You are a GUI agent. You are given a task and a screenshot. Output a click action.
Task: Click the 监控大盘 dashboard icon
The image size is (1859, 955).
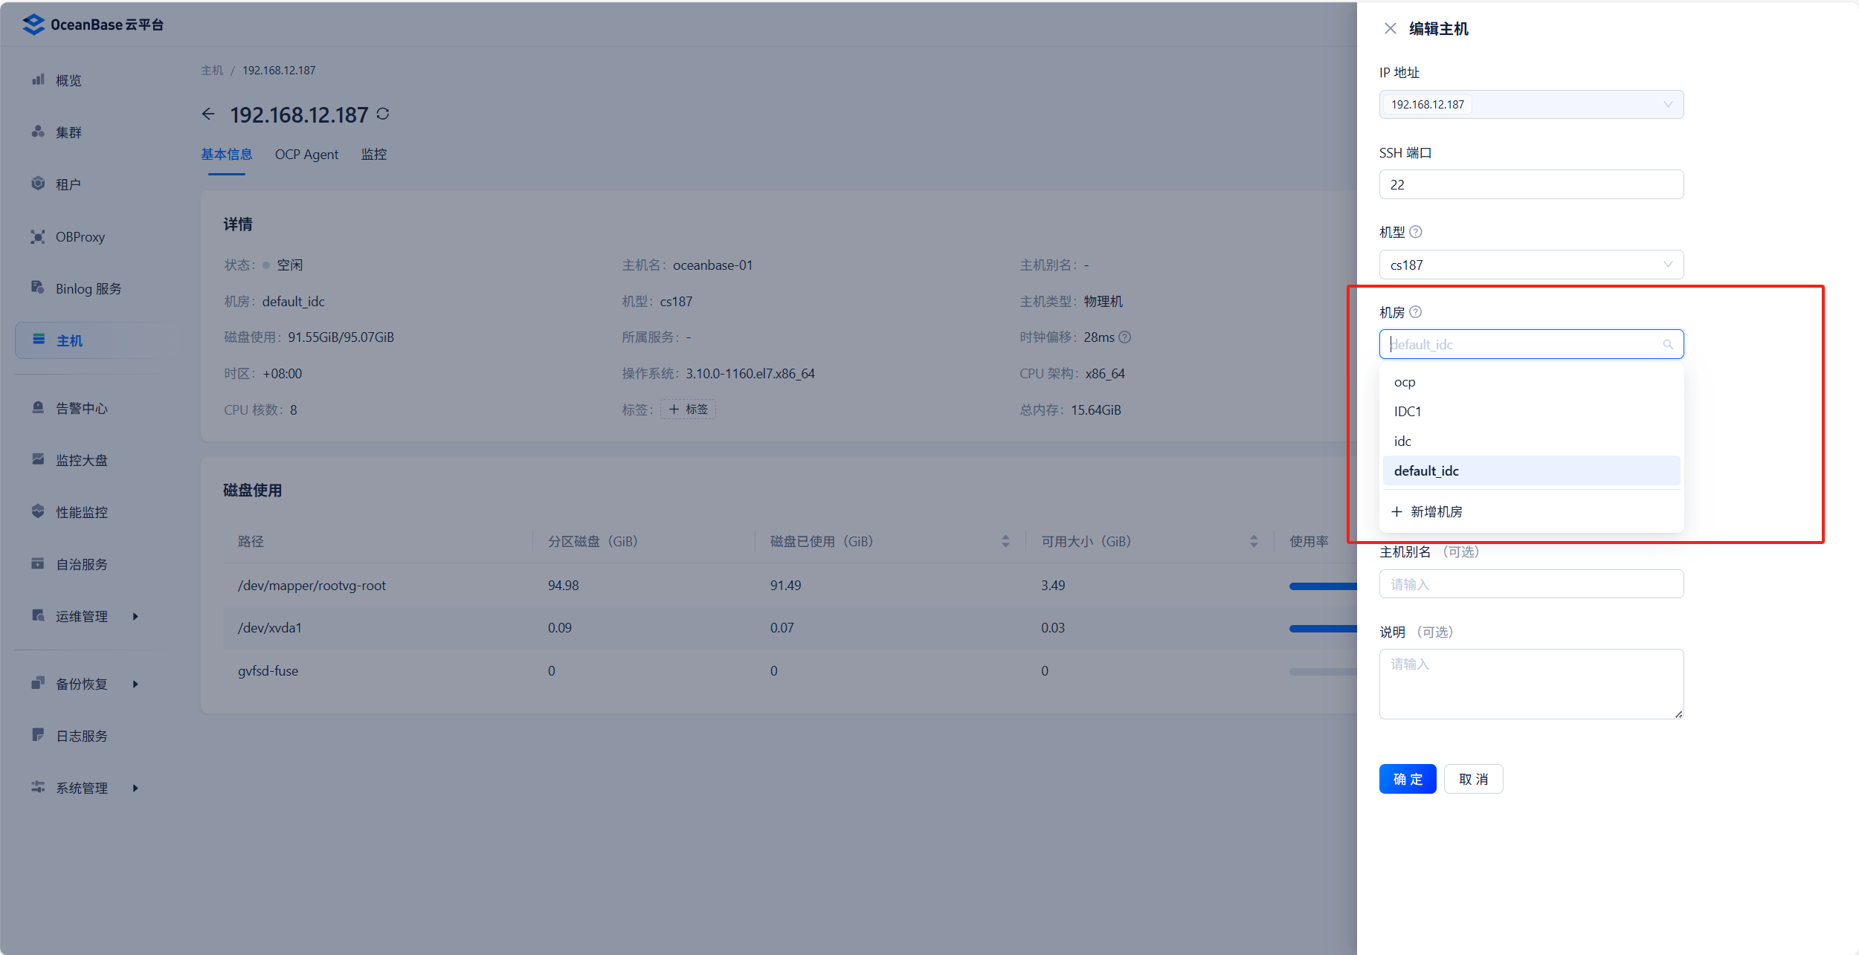click(38, 459)
